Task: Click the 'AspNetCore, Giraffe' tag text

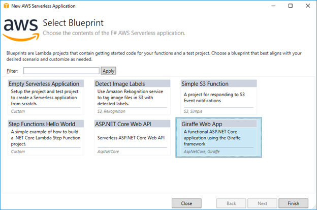Action: [202, 152]
